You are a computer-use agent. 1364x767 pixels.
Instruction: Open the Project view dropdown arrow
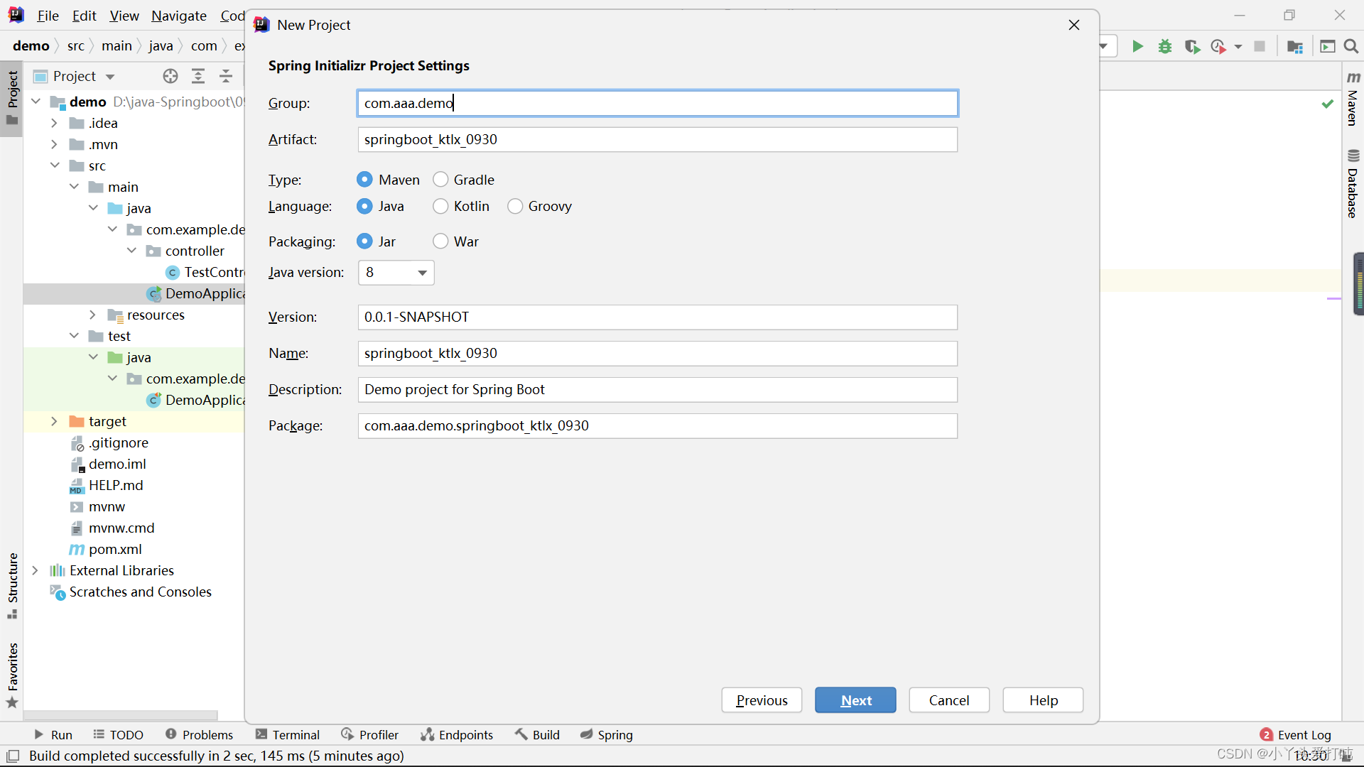point(110,77)
